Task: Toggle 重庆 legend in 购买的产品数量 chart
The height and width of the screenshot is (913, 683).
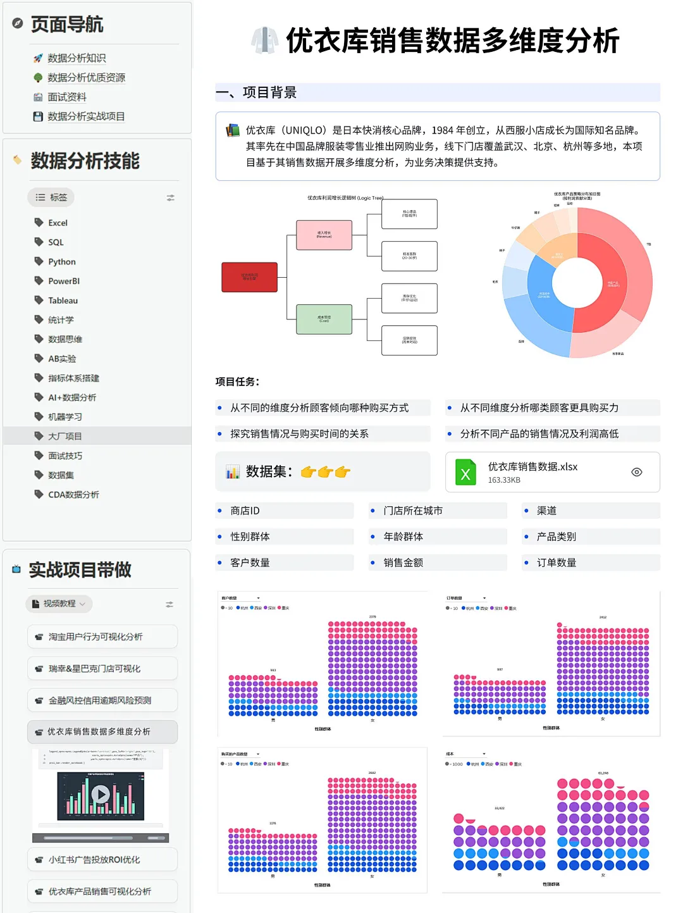Action: click(x=283, y=764)
